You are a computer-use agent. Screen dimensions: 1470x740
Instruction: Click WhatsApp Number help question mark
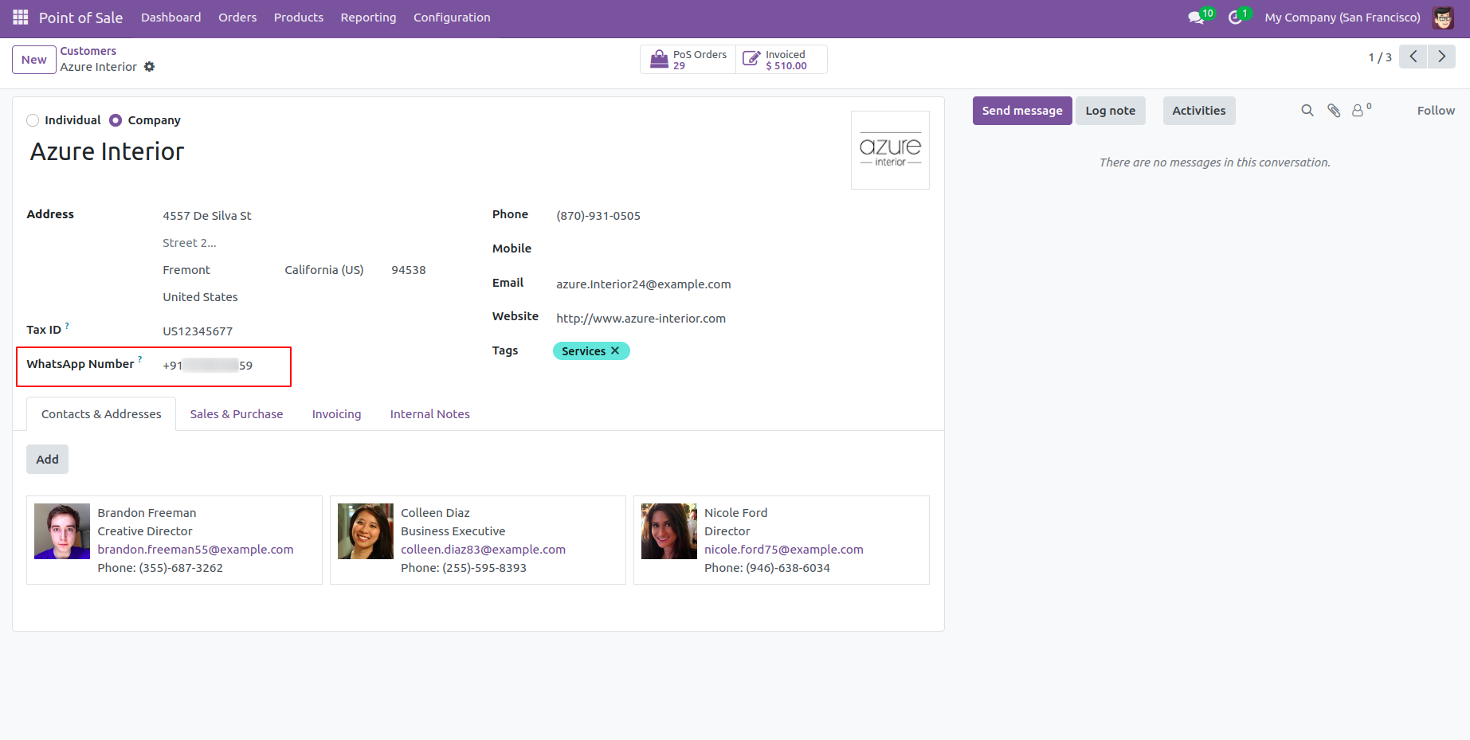[x=140, y=359]
